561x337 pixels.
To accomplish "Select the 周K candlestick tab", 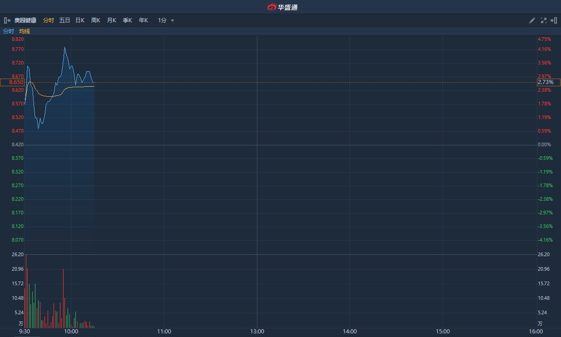I will pos(96,20).
